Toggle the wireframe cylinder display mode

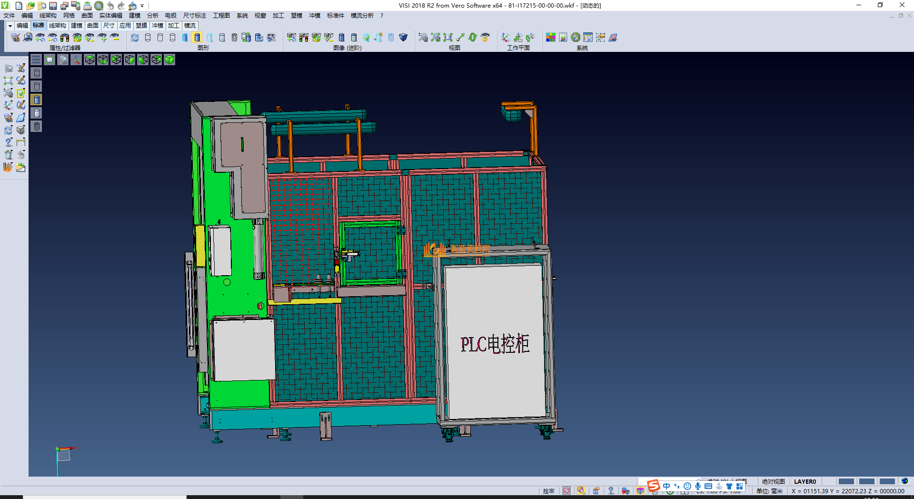[148, 38]
